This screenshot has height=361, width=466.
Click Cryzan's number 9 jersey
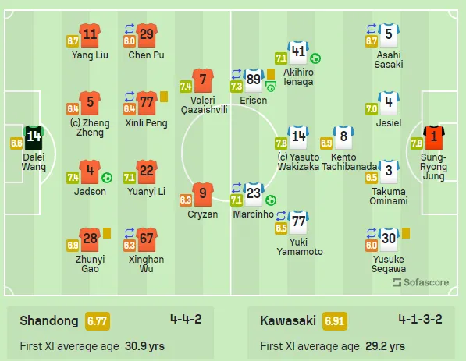pos(203,194)
